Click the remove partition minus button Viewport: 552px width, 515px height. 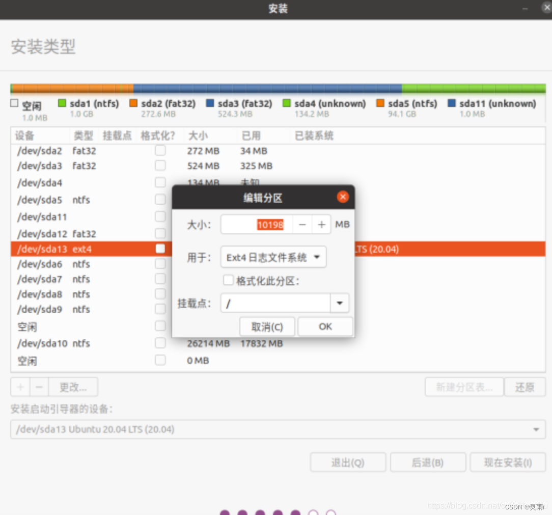coord(39,387)
